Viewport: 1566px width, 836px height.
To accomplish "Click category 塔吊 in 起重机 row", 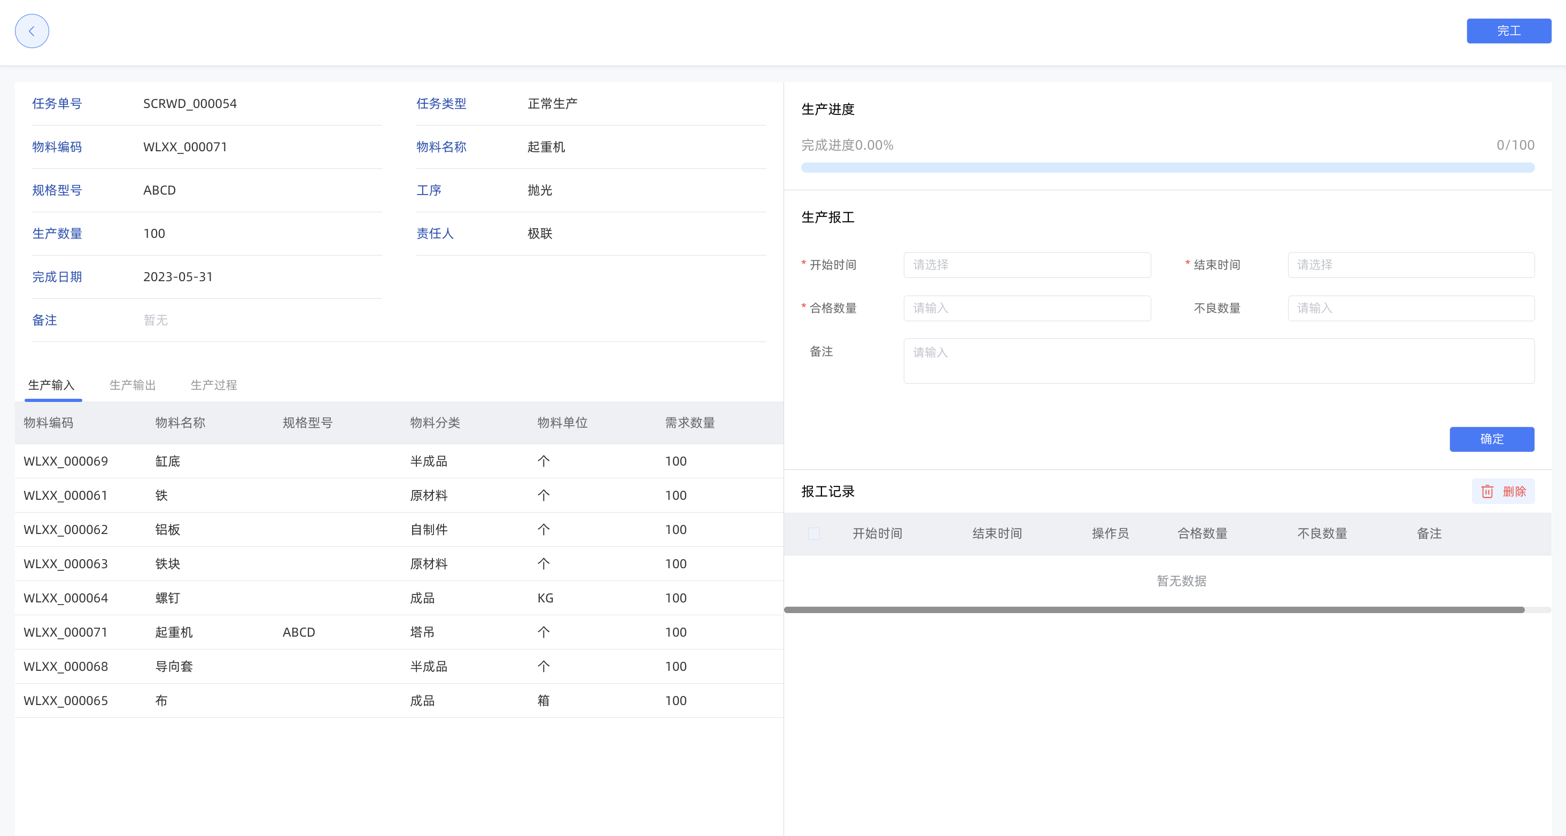I will [423, 632].
